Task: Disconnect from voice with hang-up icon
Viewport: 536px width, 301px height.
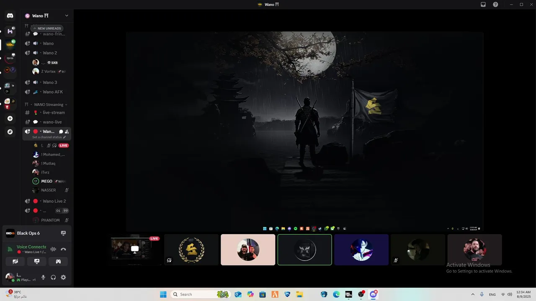Action: click(63, 249)
